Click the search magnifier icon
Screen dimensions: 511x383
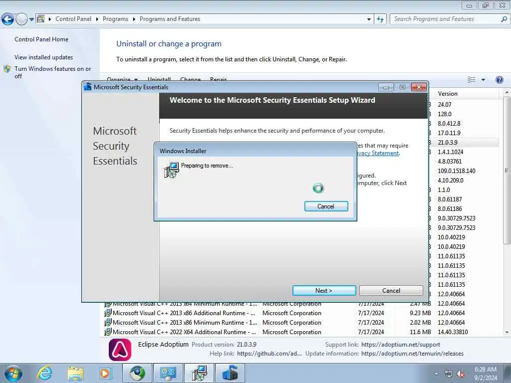[x=504, y=19]
